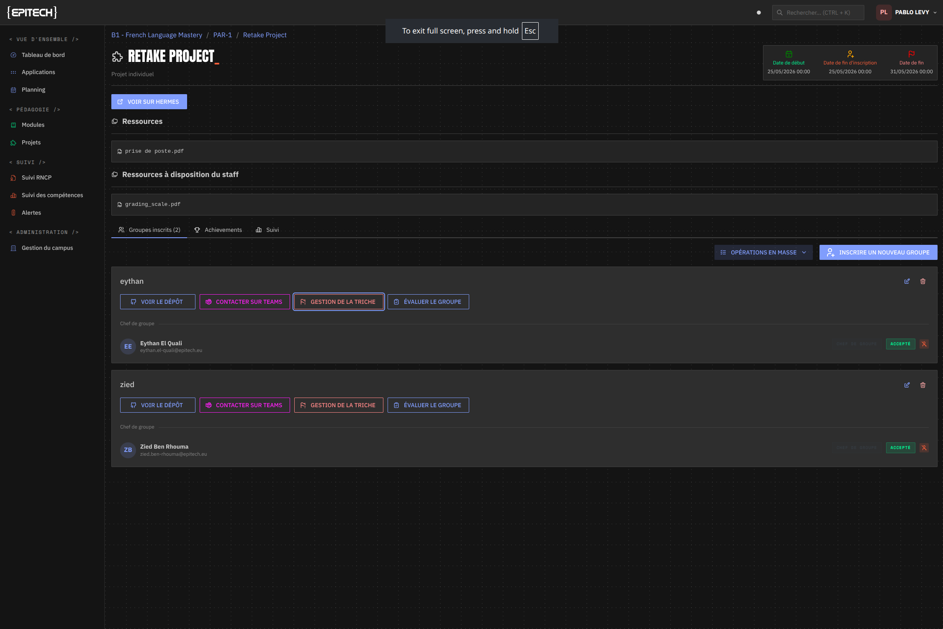Click Accepté badge of Zied Ben Rhouma
The image size is (943, 629).
pos(900,448)
